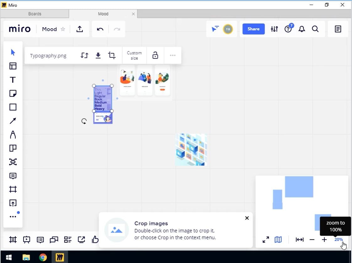Select the cursor (Select) tool
The height and width of the screenshot is (263, 352).
pos(13,52)
